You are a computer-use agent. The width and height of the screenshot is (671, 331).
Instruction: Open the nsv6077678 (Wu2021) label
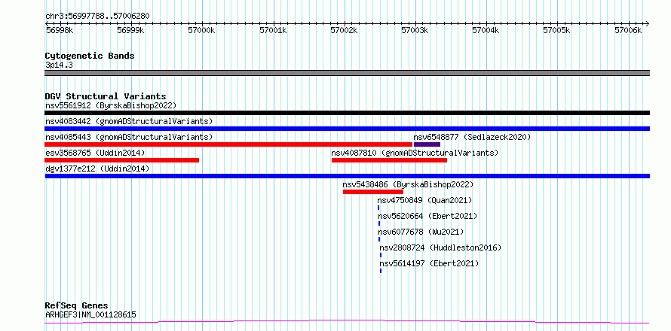(x=421, y=232)
